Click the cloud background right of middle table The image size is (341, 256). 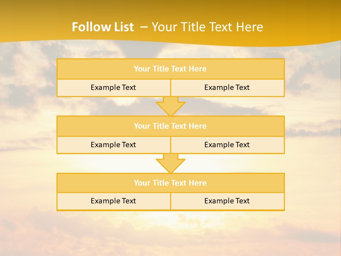[313, 135]
